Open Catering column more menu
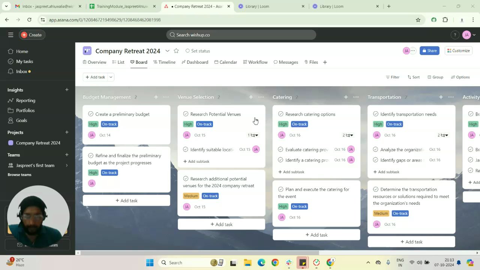 click(356, 97)
